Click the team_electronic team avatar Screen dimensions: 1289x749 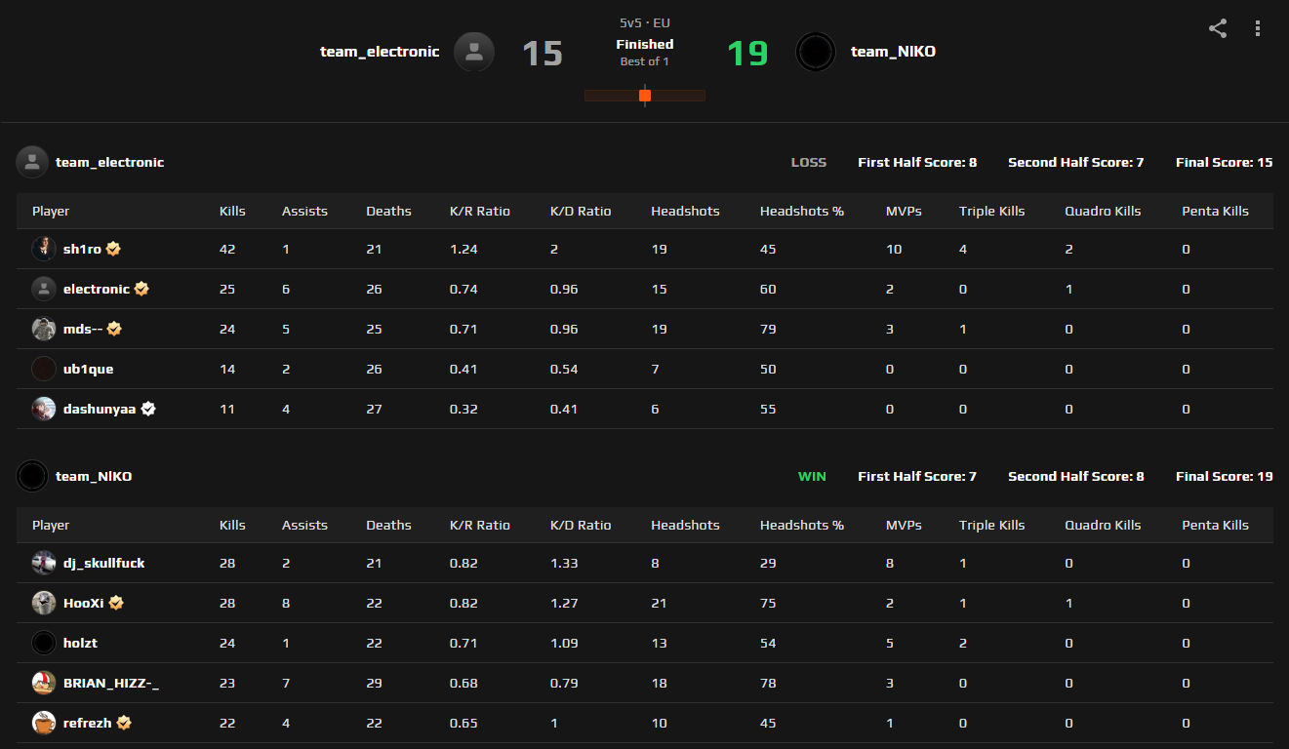[x=474, y=52]
